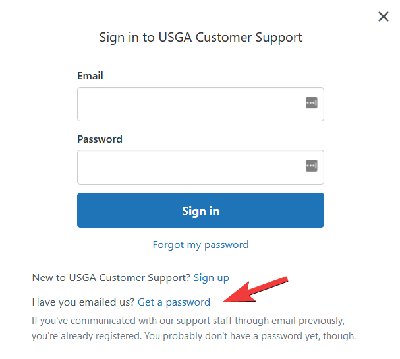400x359 pixels.
Task: Follow the Sign up link
Action: point(212,278)
